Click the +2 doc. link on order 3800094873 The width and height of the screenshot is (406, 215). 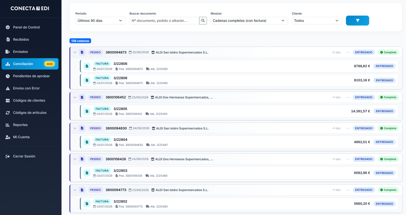click(x=336, y=52)
